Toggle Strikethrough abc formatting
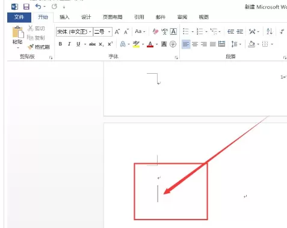 tap(92, 44)
